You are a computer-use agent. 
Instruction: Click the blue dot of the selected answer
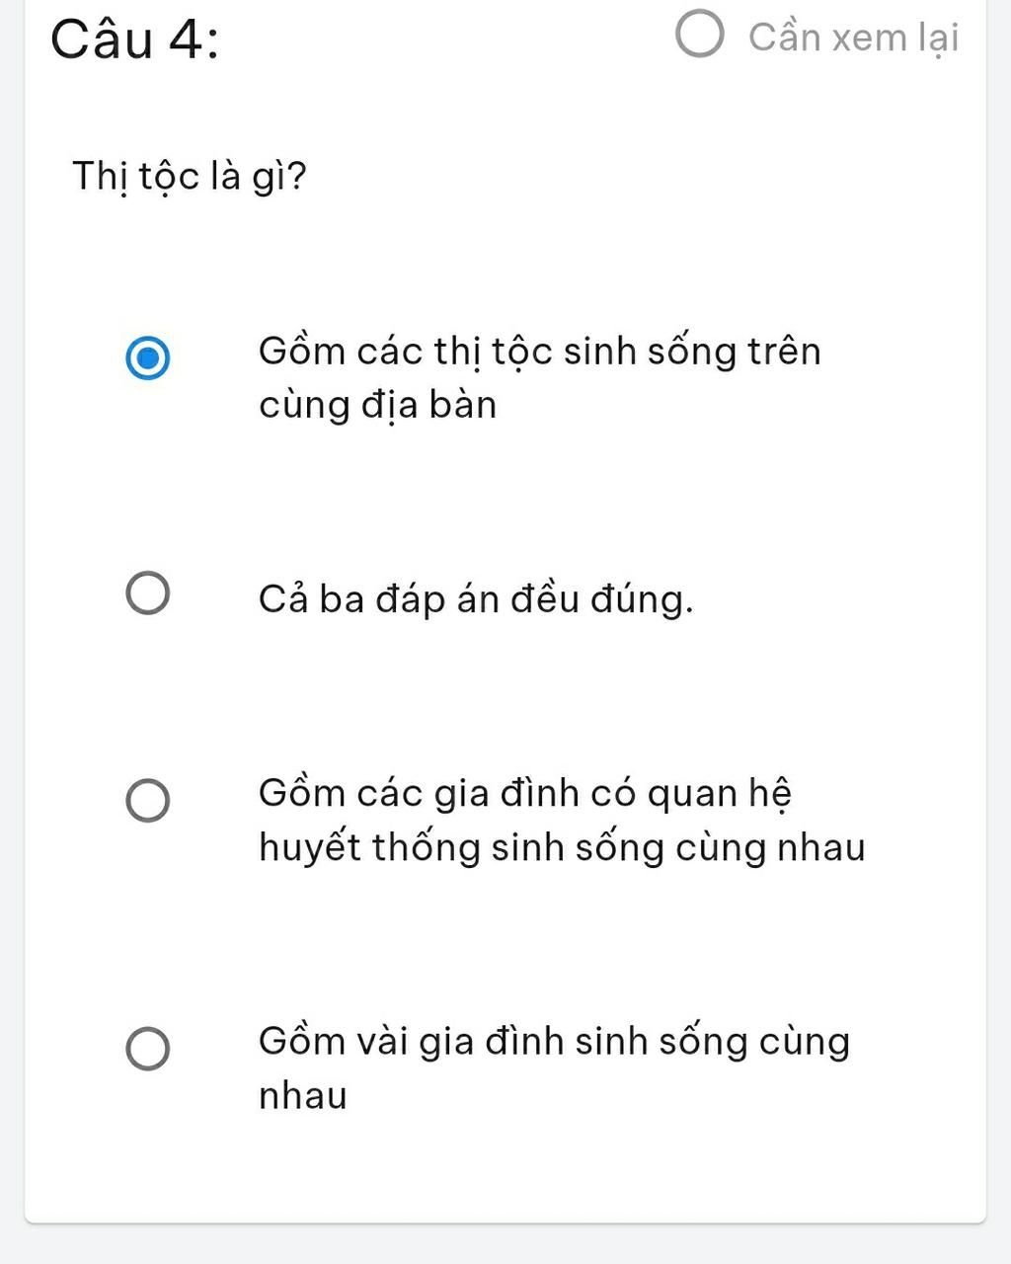pyautogui.click(x=148, y=356)
